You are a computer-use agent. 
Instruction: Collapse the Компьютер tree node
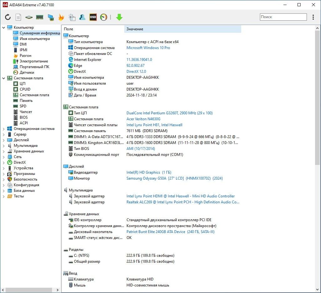pyautogui.click(x=3, y=27)
